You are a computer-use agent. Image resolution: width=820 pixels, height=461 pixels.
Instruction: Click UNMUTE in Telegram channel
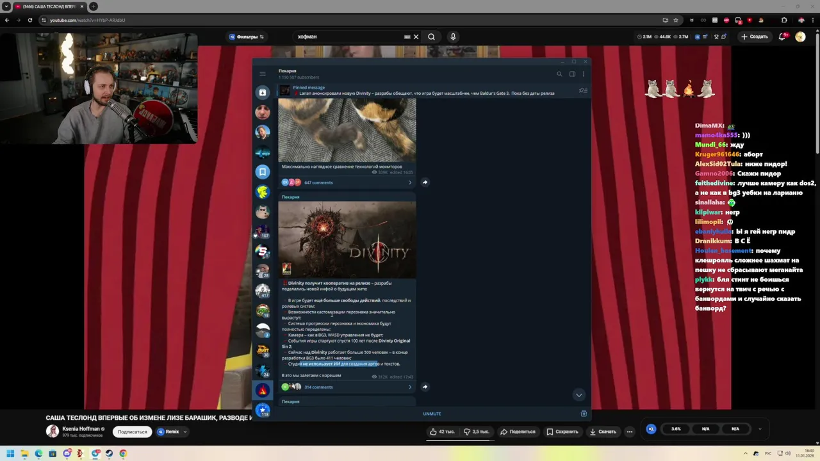(x=432, y=414)
